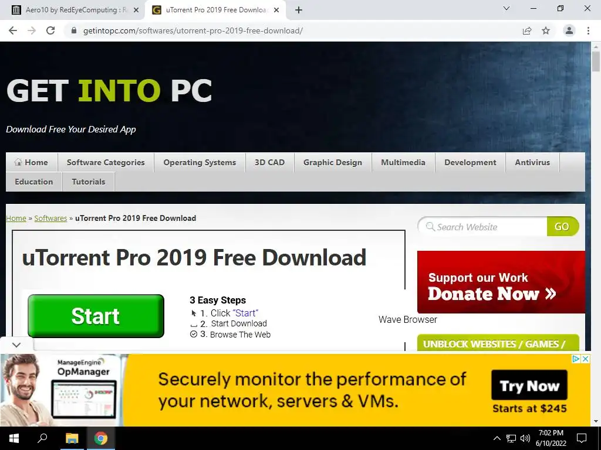
Task: Open the Home menu item
Action: pos(32,162)
